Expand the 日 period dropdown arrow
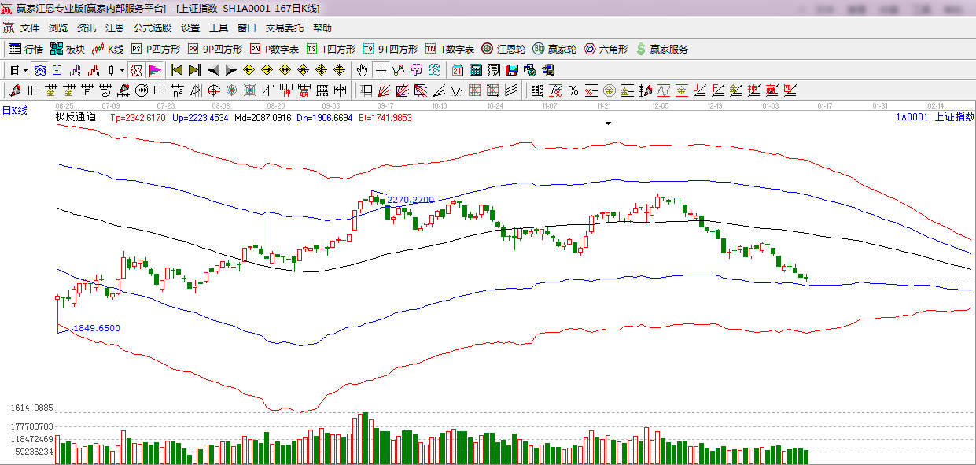The width and height of the screenshot is (976, 465). (25, 70)
